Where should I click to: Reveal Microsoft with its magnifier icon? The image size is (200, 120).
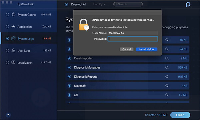pos(167,86)
